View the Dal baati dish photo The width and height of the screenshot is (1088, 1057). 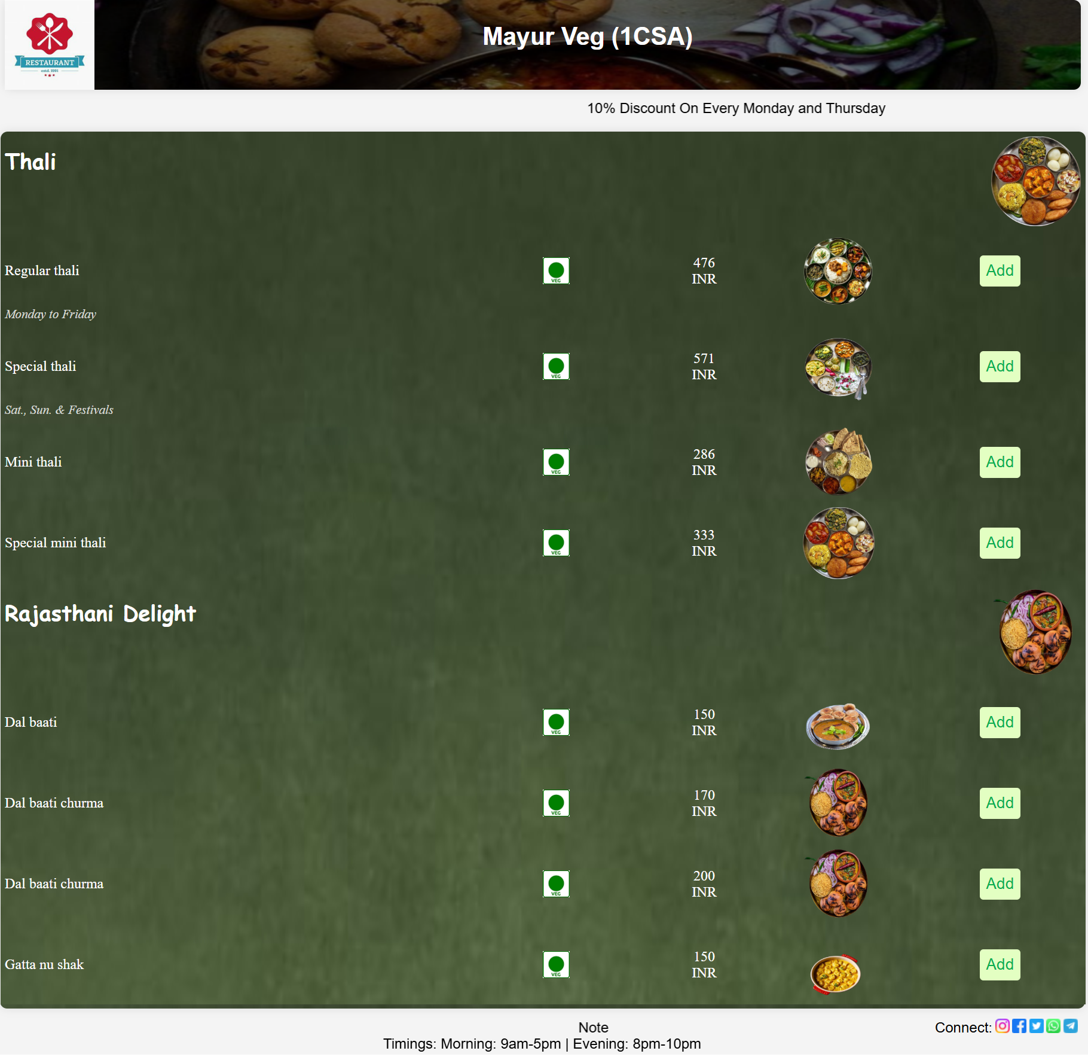click(x=838, y=726)
